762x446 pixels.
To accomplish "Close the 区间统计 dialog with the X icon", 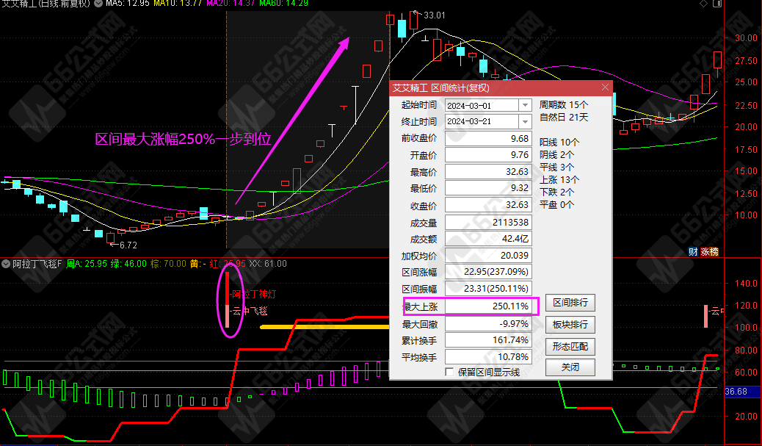I will point(605,87).
